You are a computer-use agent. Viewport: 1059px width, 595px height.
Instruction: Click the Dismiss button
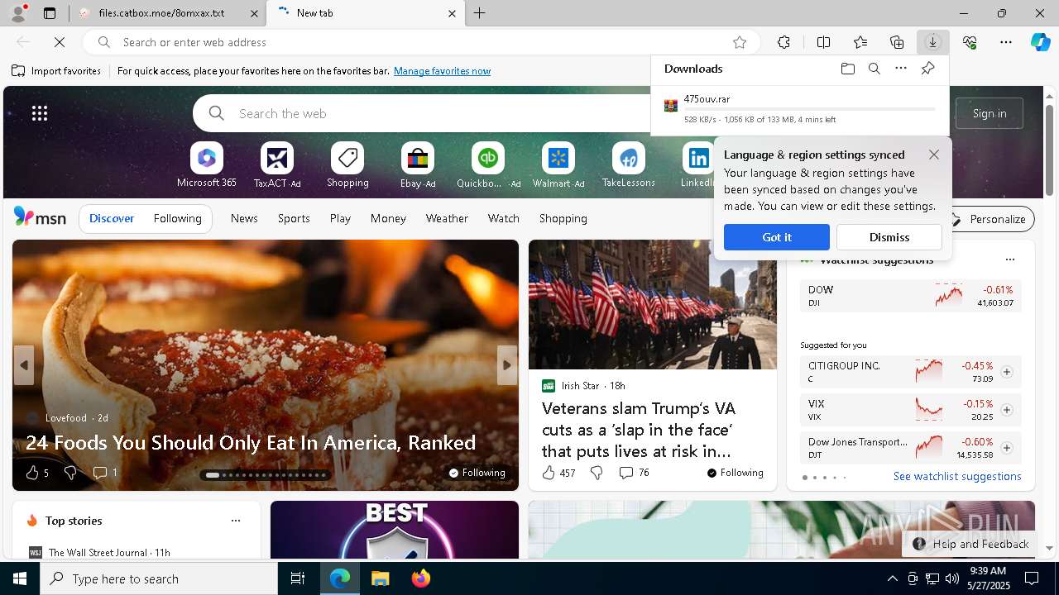(x=889, y=237)
